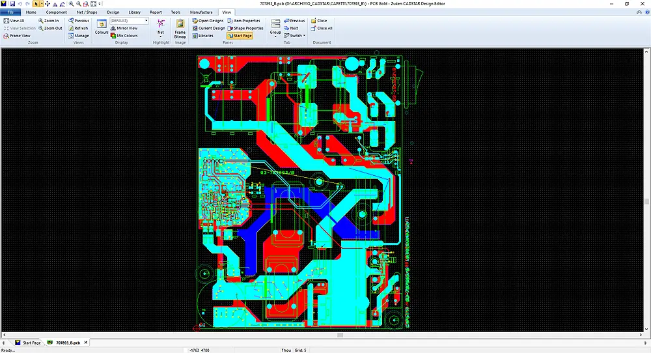
Task: Toggle the Libraries pane
Action: pos(203,36)
